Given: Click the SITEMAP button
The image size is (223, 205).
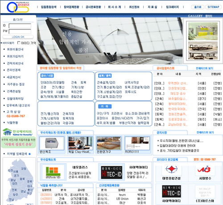Looking at the screenshot, I should [x=213, y=7].
